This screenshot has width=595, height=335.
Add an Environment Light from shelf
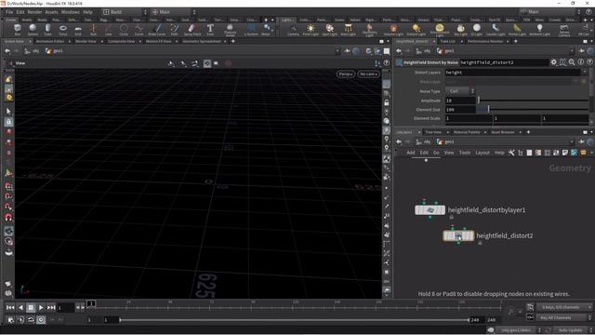pos(440,29)
